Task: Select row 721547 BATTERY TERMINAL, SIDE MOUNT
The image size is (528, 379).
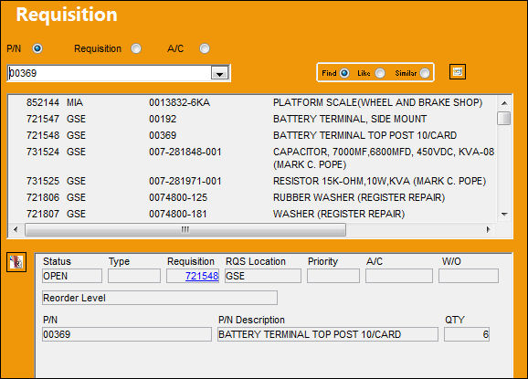Action: (x=252, y=119)
